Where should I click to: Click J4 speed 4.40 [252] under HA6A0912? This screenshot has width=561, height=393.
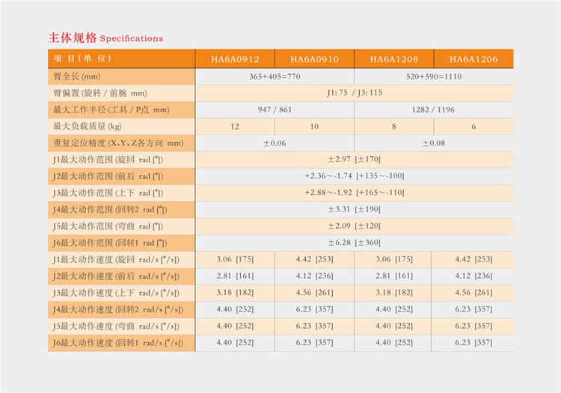(235, 309)
